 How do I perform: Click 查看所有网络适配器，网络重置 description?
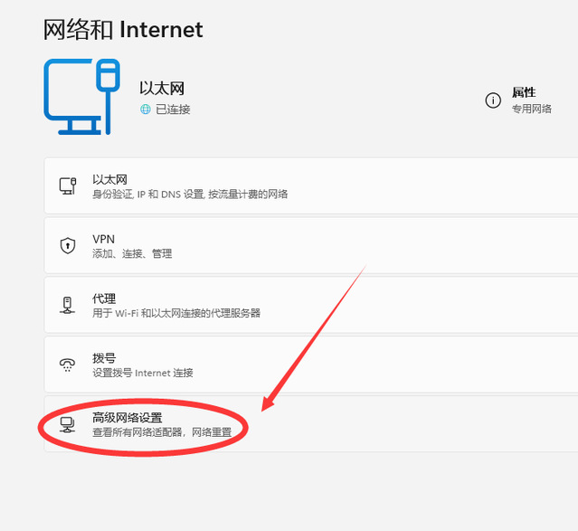pyautogui.click(x=162, y=432)
